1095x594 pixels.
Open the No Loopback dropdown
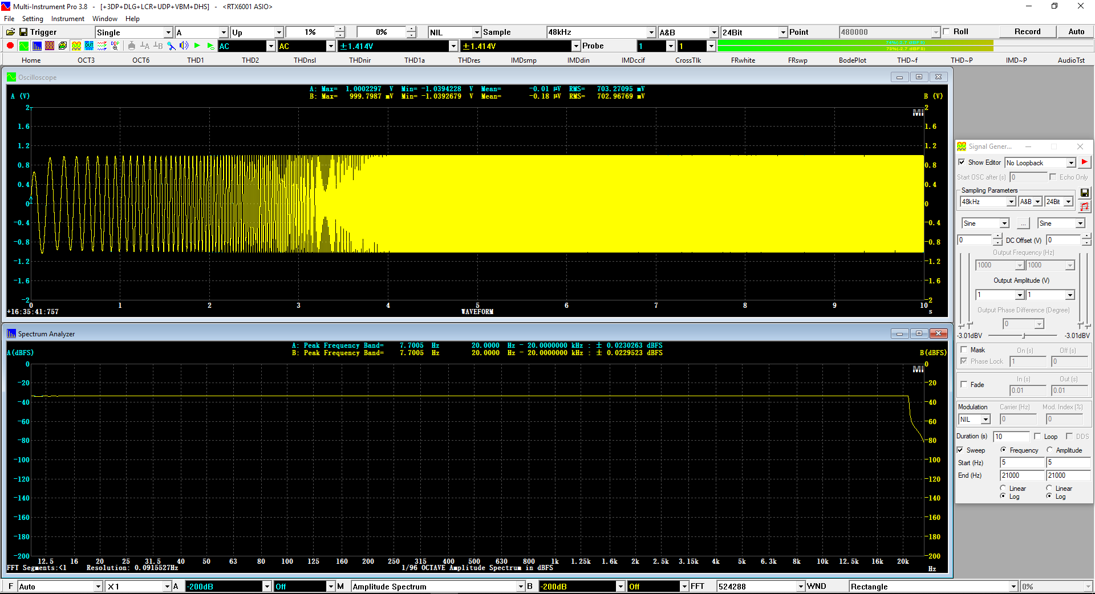[1040, 163]
